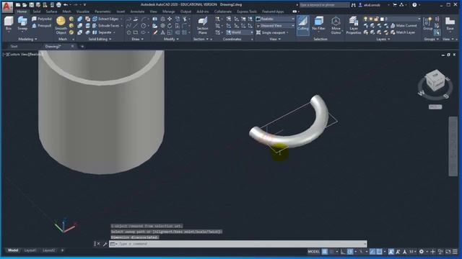Screen dimensions: 462x259
Task: Expand the Modify panel dropdown
Action: [171, 39]
